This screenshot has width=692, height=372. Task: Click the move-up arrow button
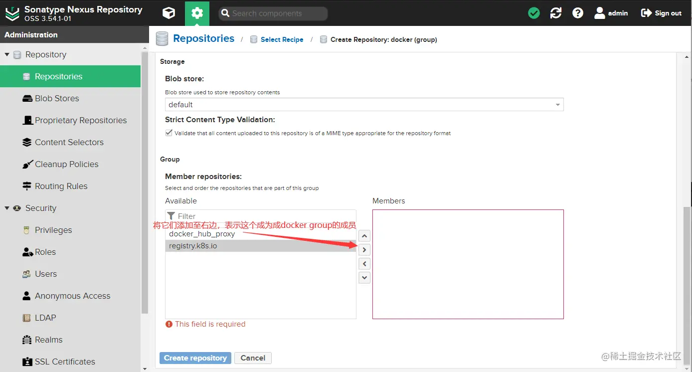(364, 236)
